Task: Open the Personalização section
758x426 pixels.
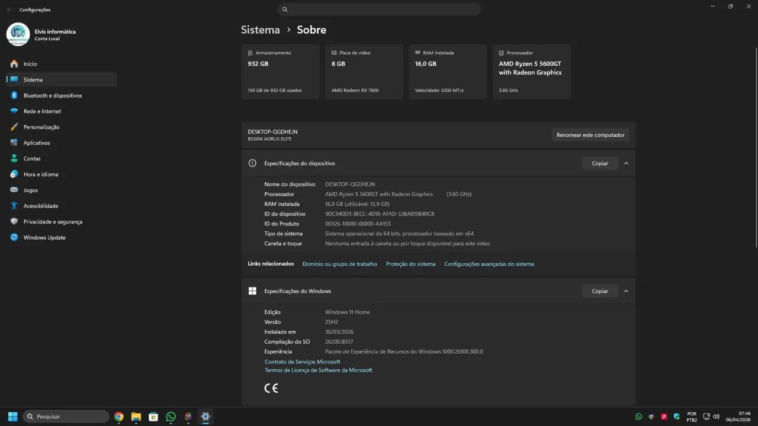Action: coord(62,127)
